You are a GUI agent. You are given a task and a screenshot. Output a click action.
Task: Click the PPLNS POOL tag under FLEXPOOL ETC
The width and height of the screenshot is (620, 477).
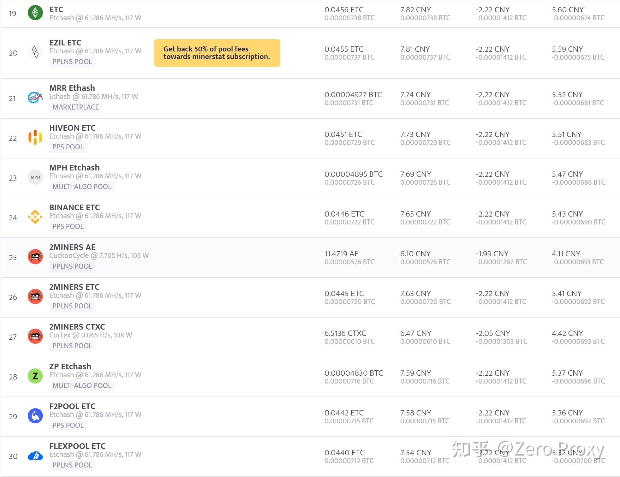(72, 465)
